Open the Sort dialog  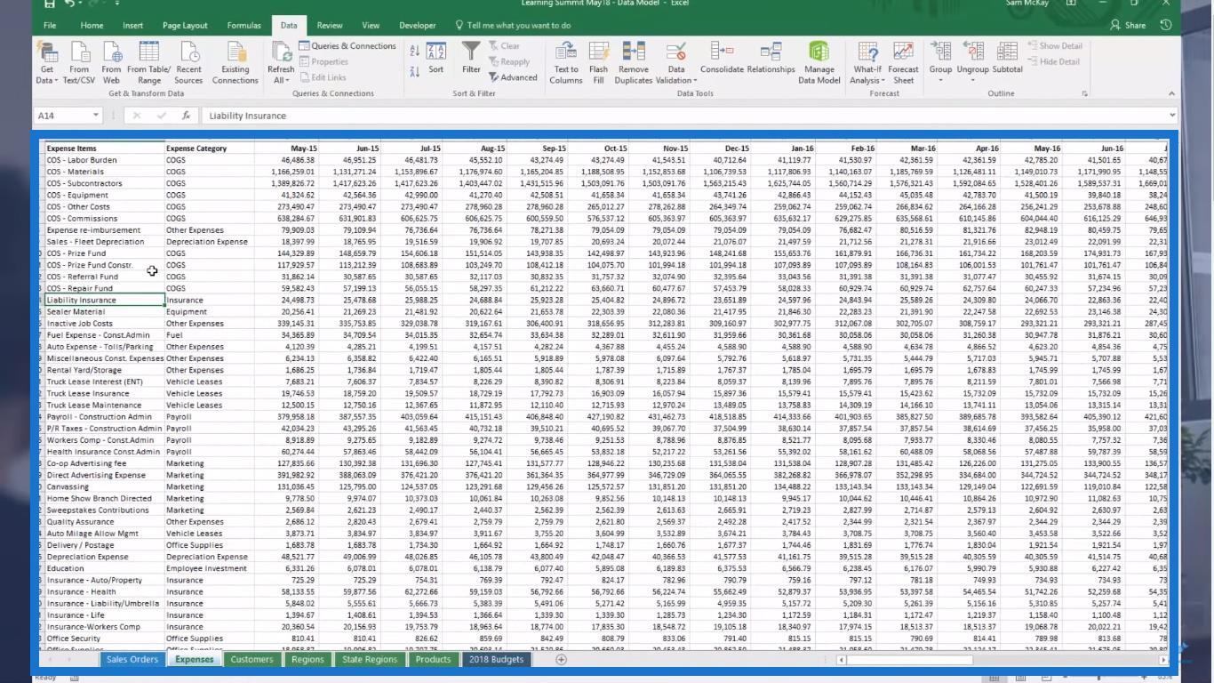(x=435, y=58)
